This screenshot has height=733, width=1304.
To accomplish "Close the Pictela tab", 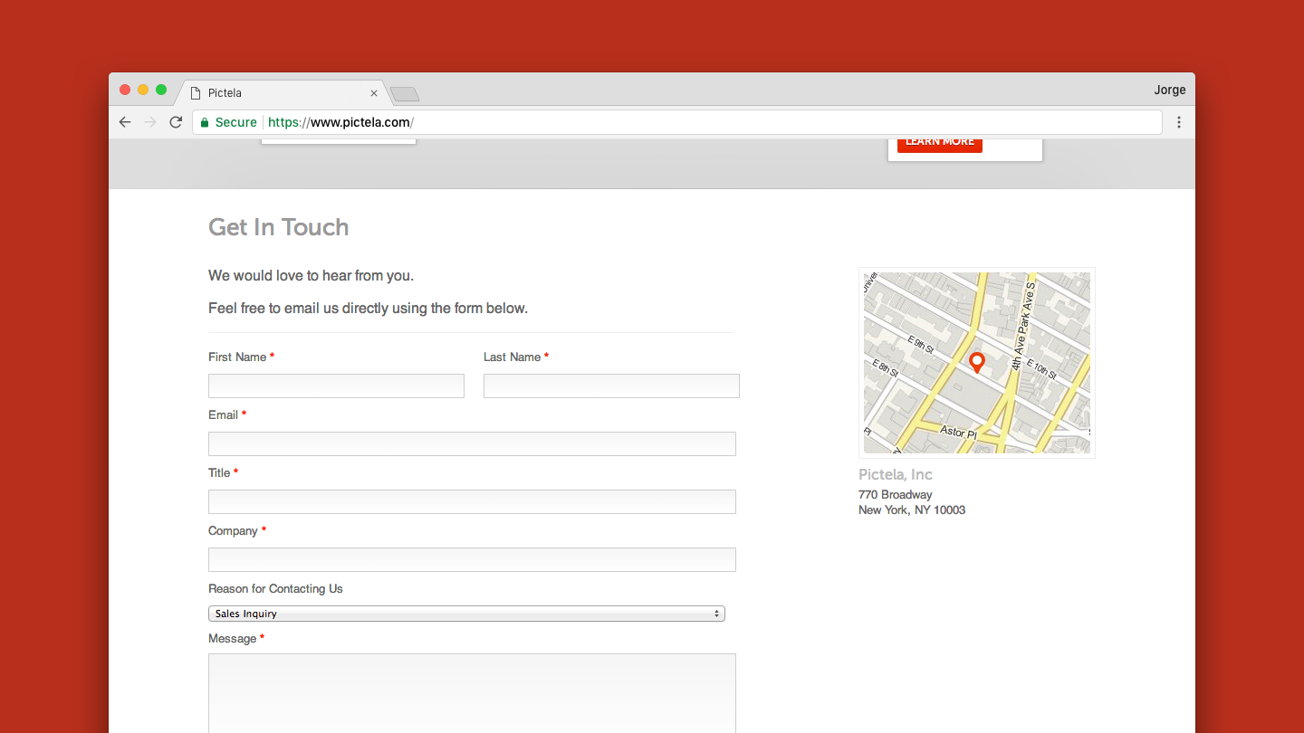I will click(374, 93).
